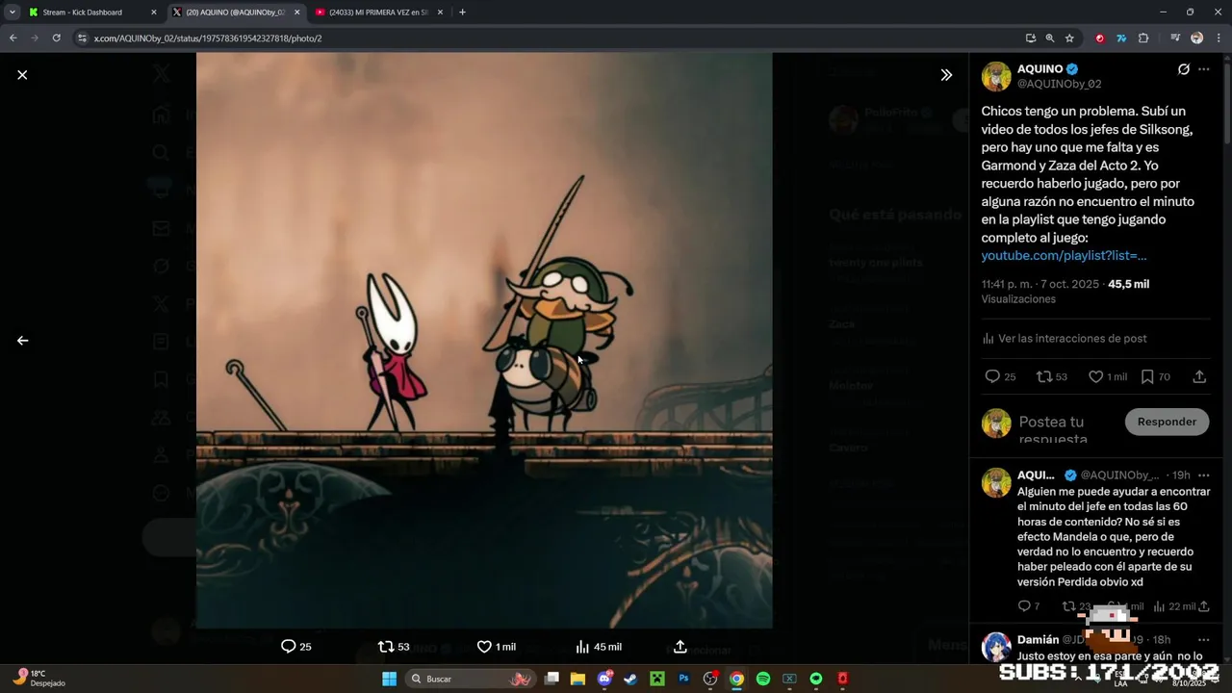Image resolution: width=1232 pixels, height=693 pixels.
Task: Open OBS Studio from the taskbar
Action: [710, 679]
